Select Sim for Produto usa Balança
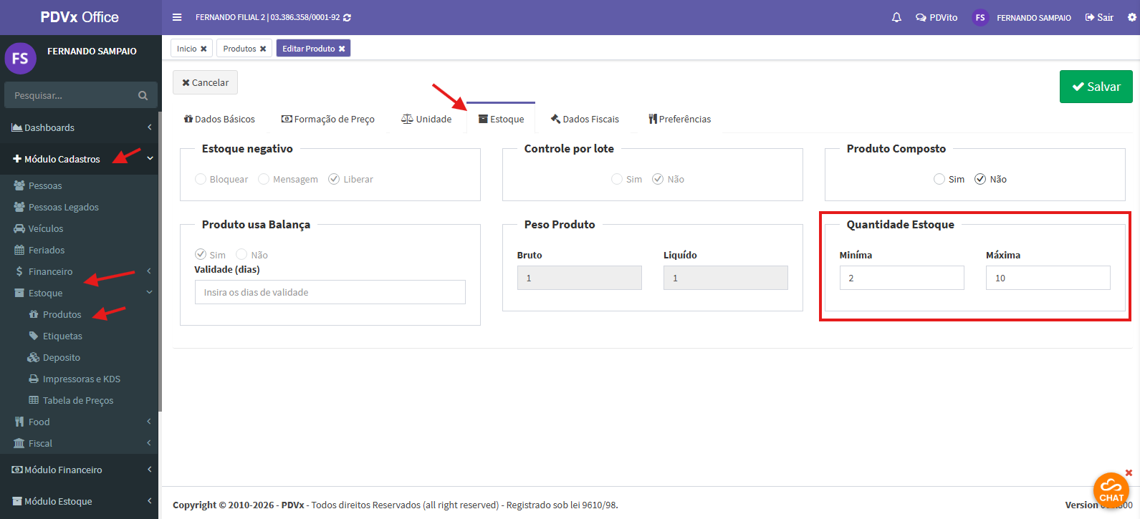Image resolution: width=1140 pixels, height=519 pixels. point(201,255)
